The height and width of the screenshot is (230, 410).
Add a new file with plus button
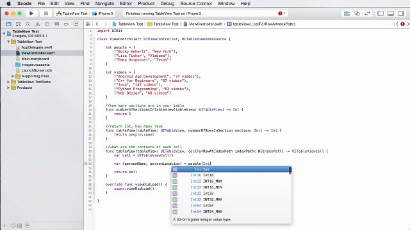click(x=4, y=226)
